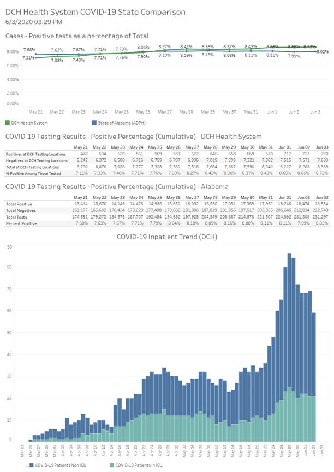Click the Jun 05 label on inpatient chart axis
Screen dimensions: 334x472
[322, 450]
